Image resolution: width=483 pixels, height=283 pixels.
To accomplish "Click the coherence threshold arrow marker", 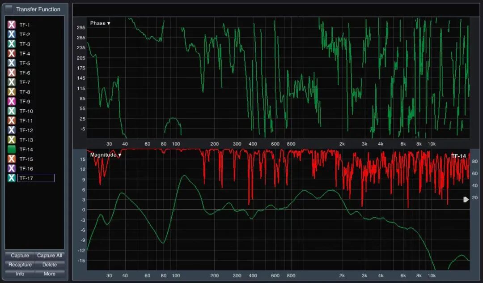I will 466,199.
